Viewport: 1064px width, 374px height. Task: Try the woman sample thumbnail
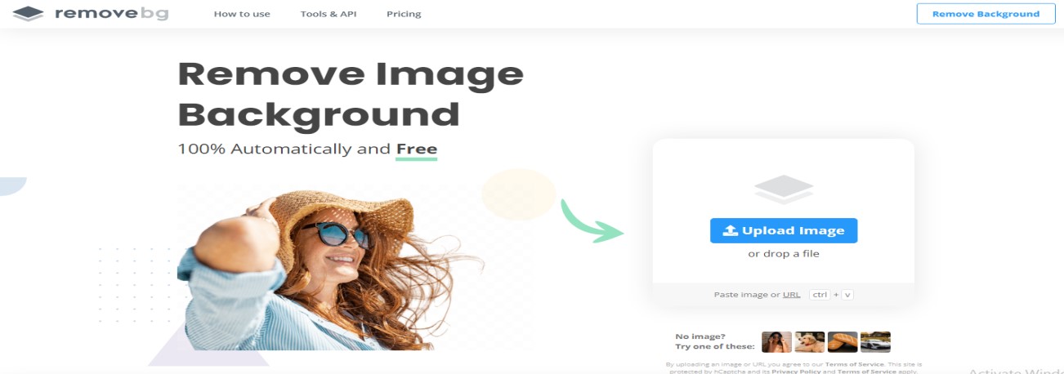[x=776, y=341]
